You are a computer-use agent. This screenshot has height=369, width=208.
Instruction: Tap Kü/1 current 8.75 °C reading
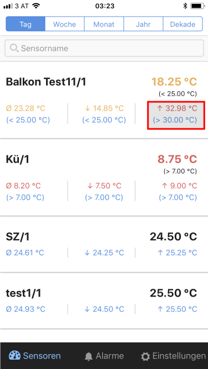click(177, 159)
